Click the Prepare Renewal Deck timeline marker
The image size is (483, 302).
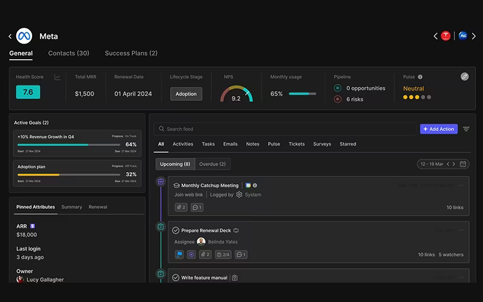click(161, 226)
